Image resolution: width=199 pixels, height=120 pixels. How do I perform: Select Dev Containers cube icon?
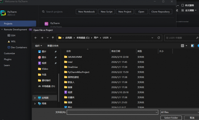coord(9,47)
